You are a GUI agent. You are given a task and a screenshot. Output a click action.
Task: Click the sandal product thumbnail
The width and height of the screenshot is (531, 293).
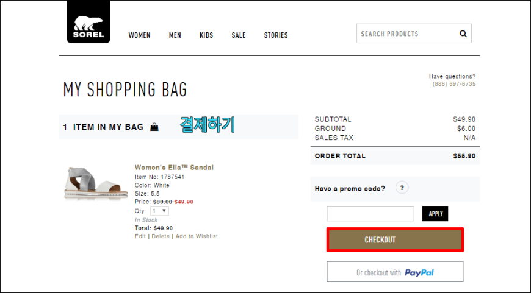[x=96, y=183]
